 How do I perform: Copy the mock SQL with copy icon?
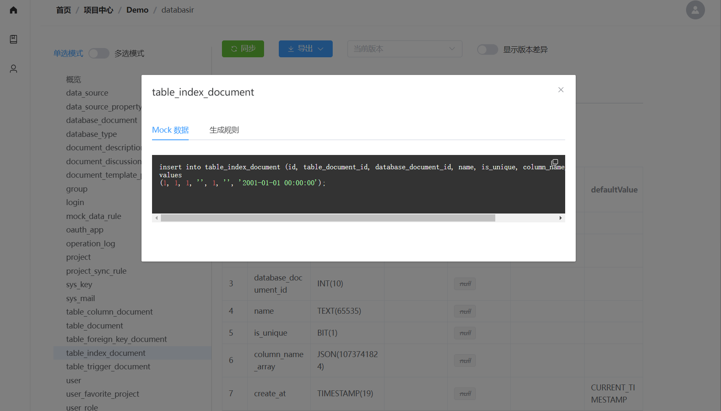[555, 163]
